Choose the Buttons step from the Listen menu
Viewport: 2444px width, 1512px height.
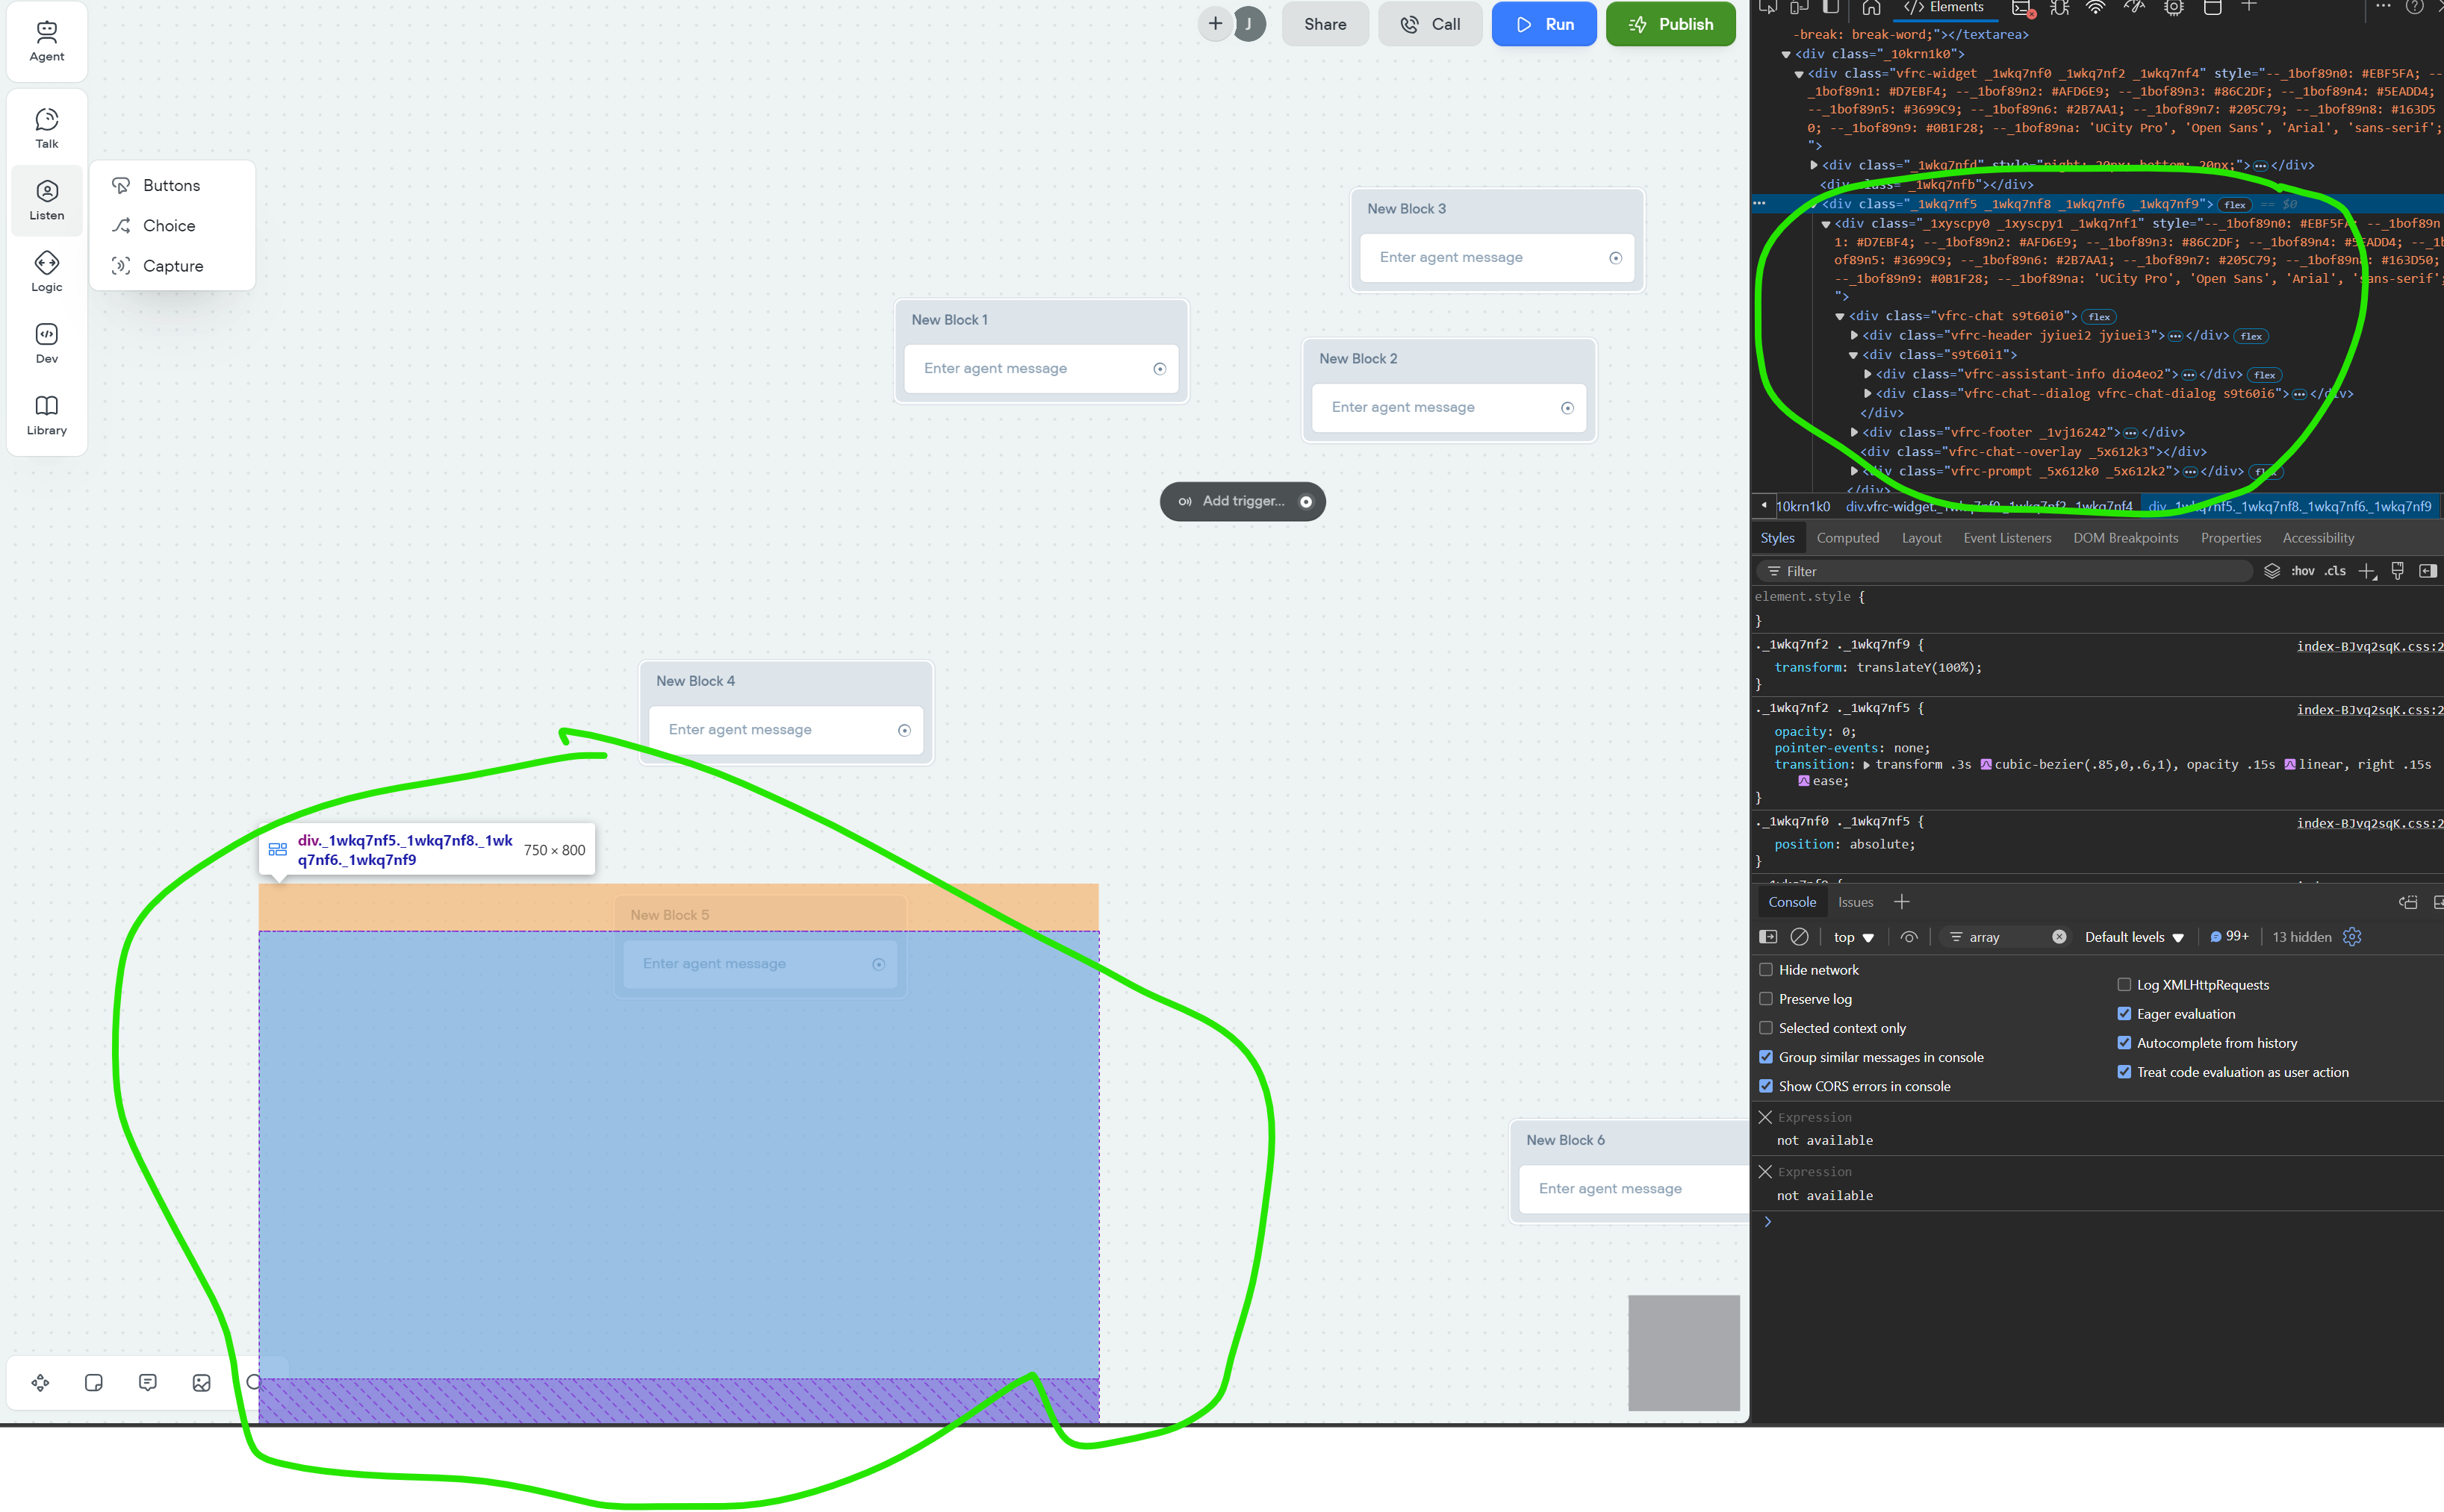pos(171,185)
